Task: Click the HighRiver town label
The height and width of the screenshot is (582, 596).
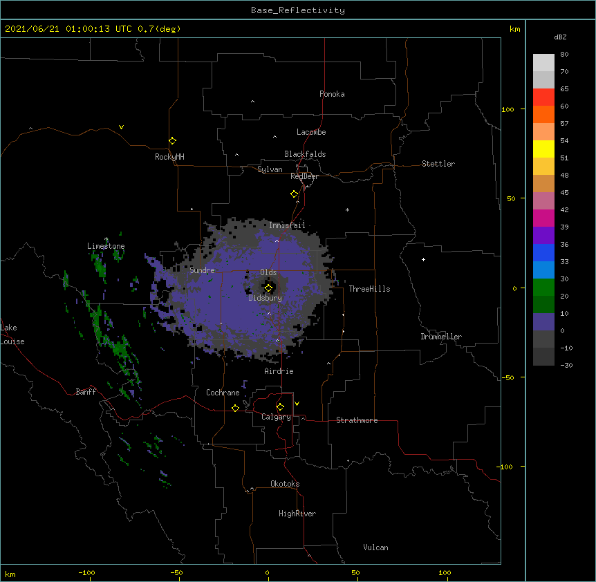Action: [297, 514]
